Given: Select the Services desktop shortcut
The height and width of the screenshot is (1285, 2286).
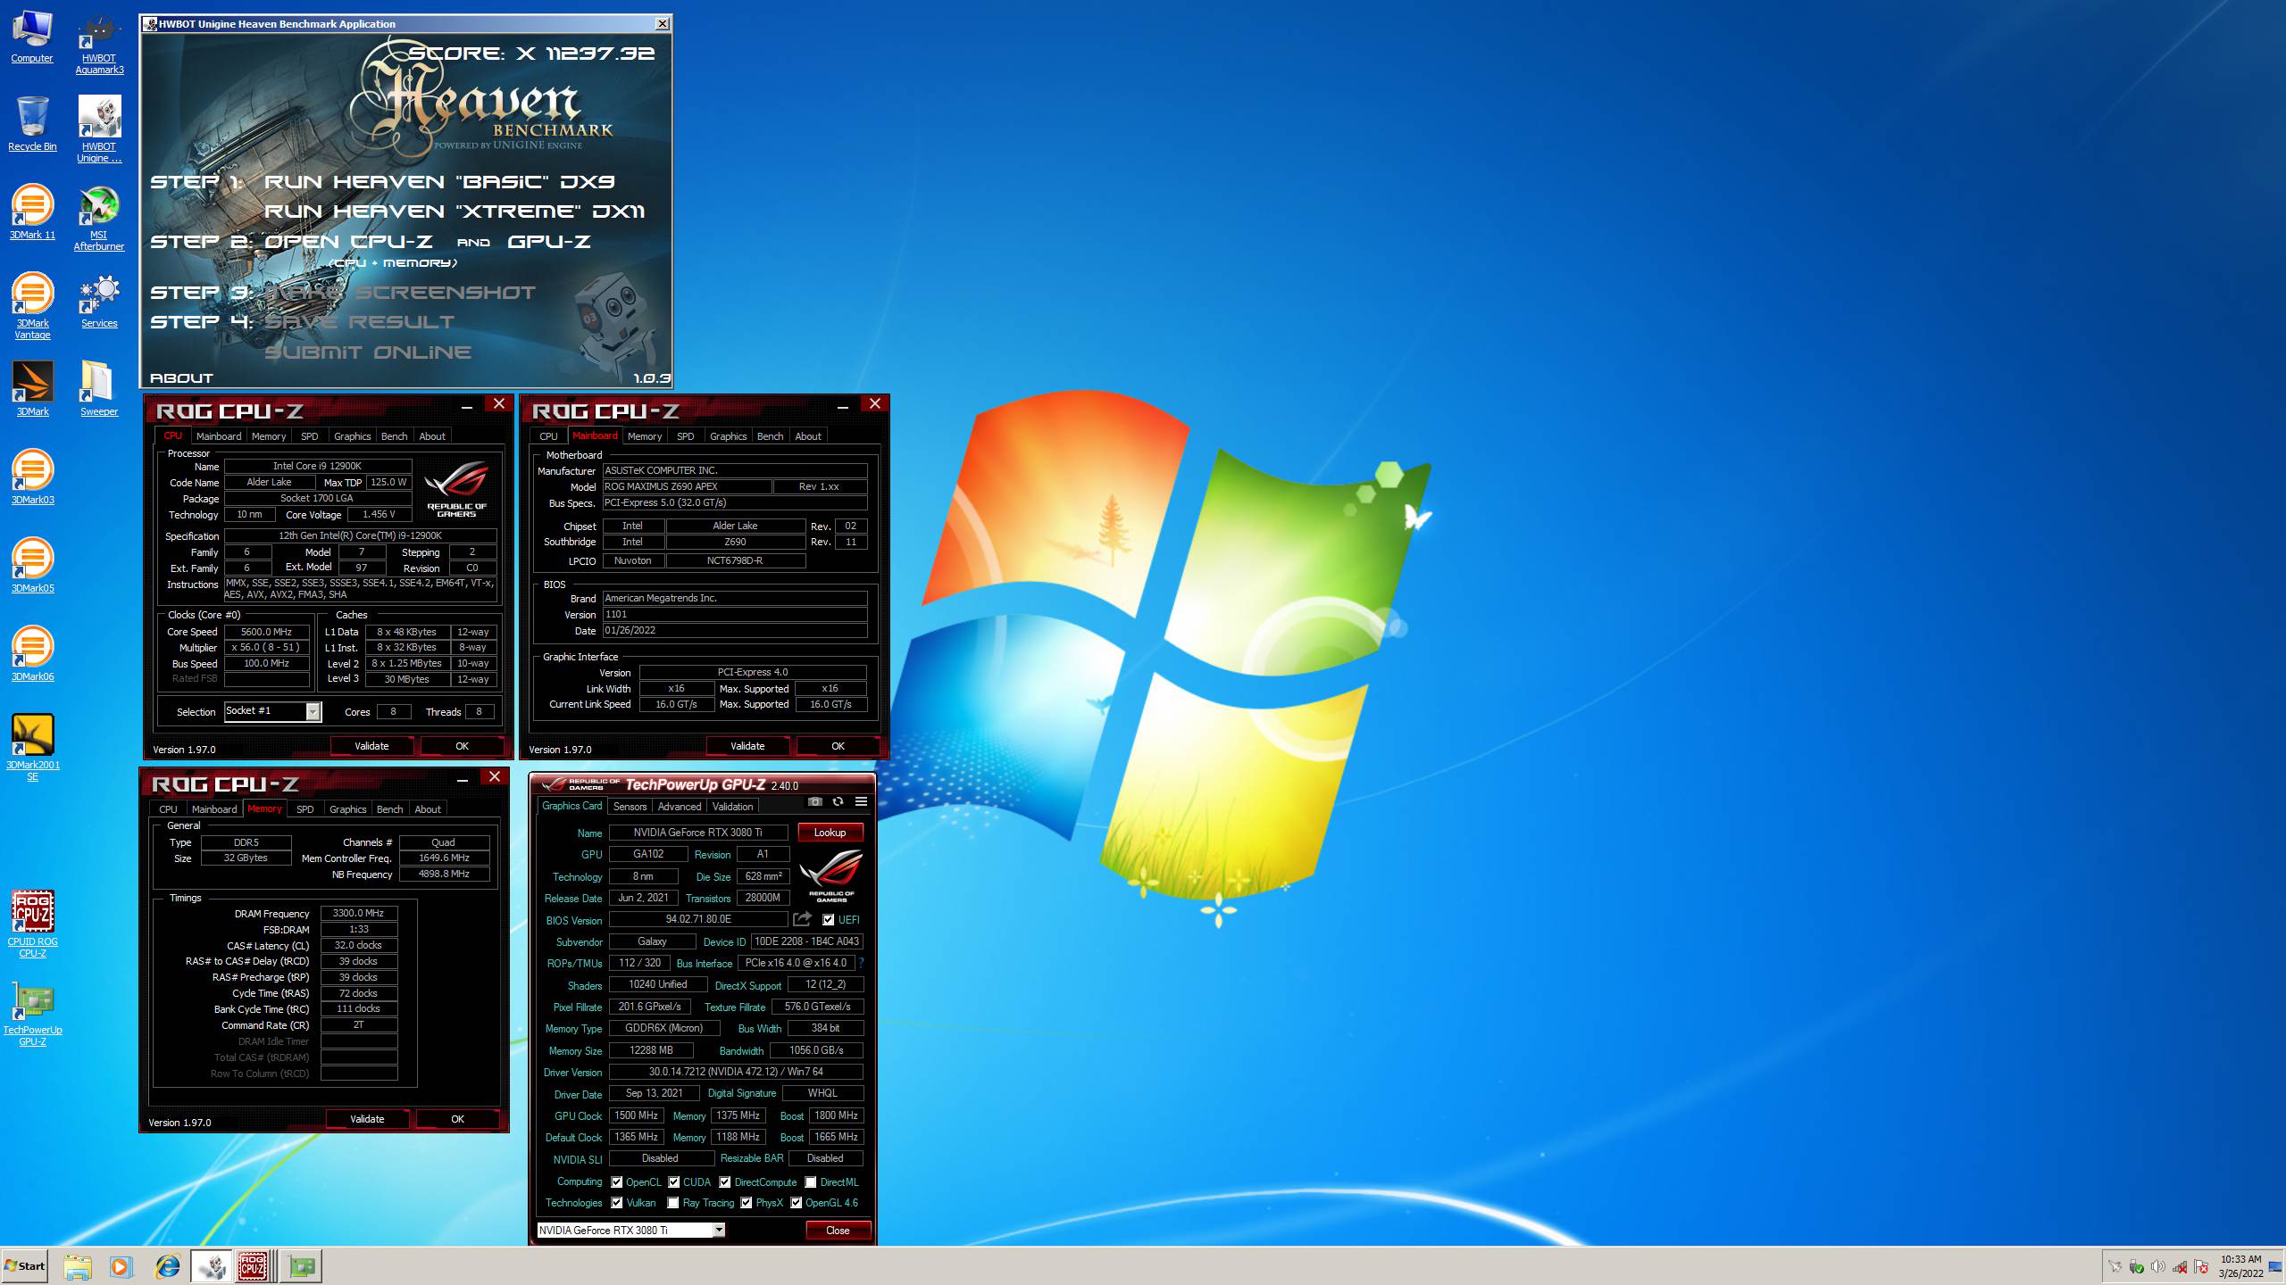Looking at the screenshot, I should point(99,301).
